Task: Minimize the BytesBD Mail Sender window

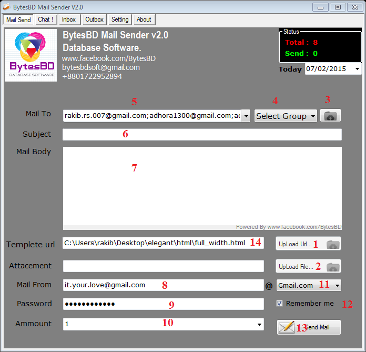Action: click(x=320, y=7)
